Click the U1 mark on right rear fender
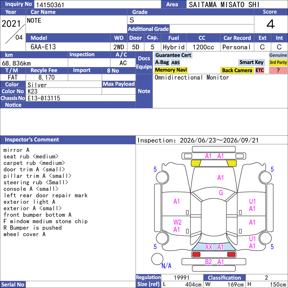Screen dimensions: 288x288 click(252, 239)
